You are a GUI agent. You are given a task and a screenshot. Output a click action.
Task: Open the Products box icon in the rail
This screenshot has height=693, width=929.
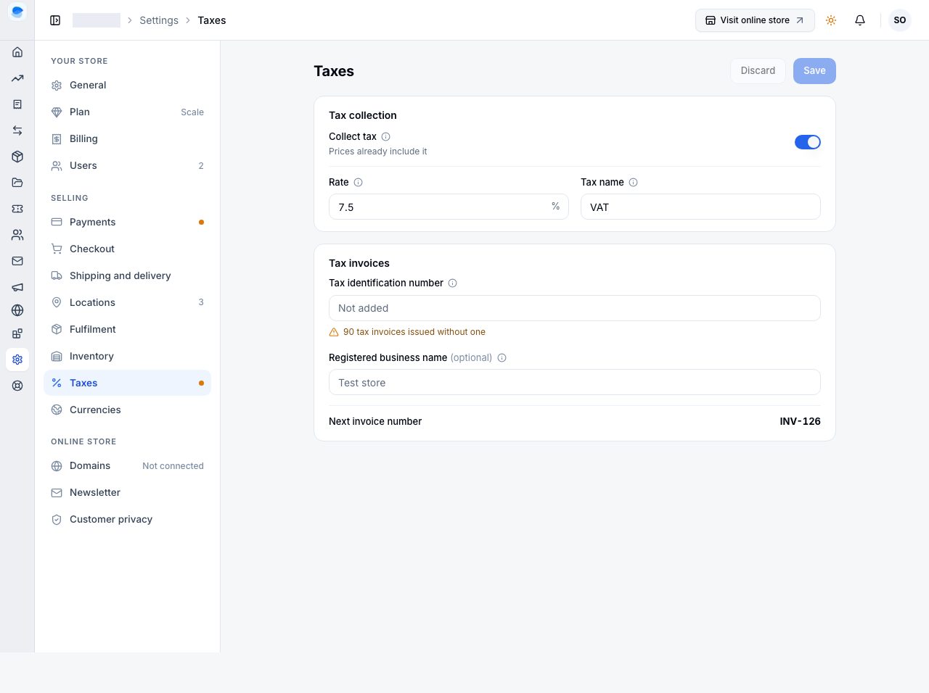pos(17,157)
